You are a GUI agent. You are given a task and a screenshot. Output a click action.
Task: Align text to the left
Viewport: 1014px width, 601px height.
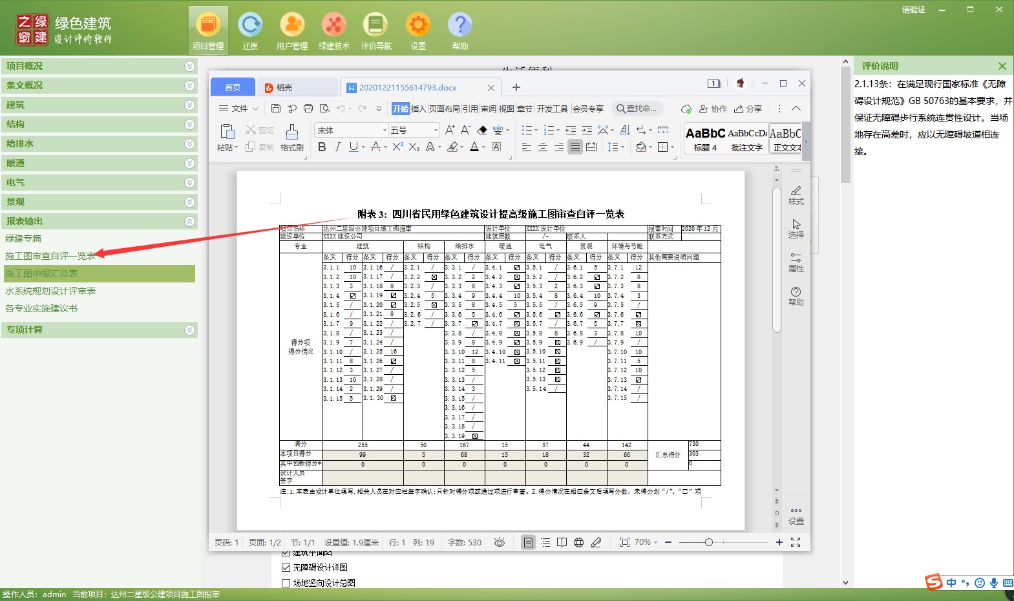pos(527,147)
